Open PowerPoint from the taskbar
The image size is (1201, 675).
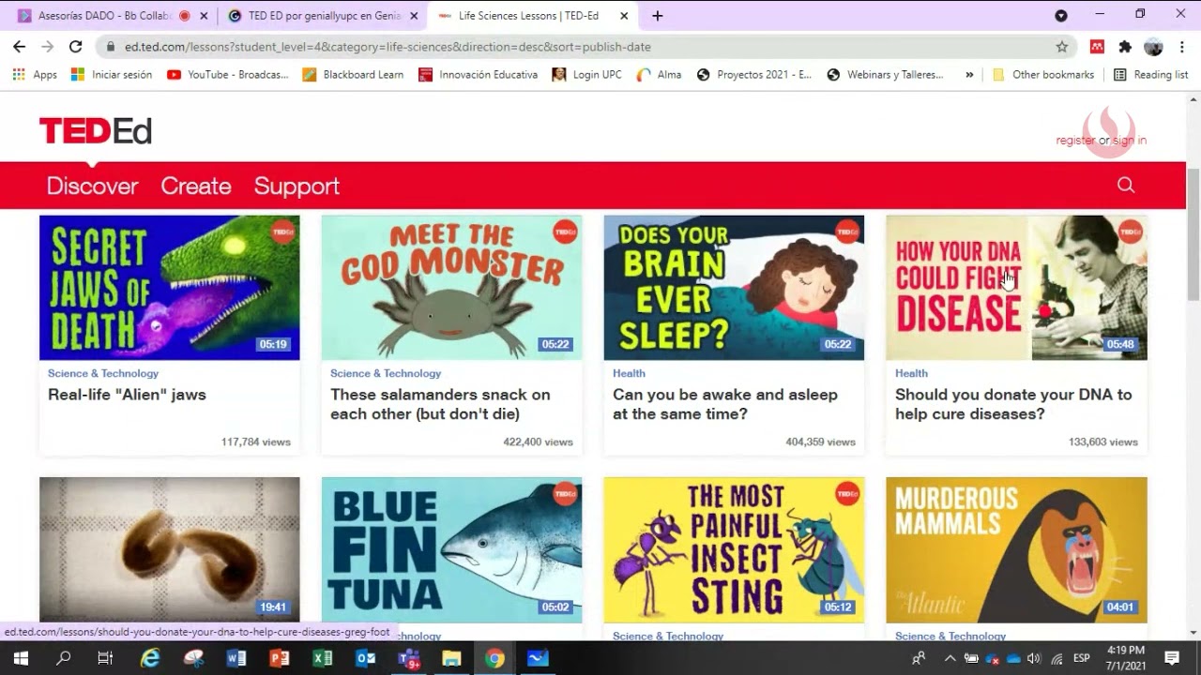[x=280, y=658]
